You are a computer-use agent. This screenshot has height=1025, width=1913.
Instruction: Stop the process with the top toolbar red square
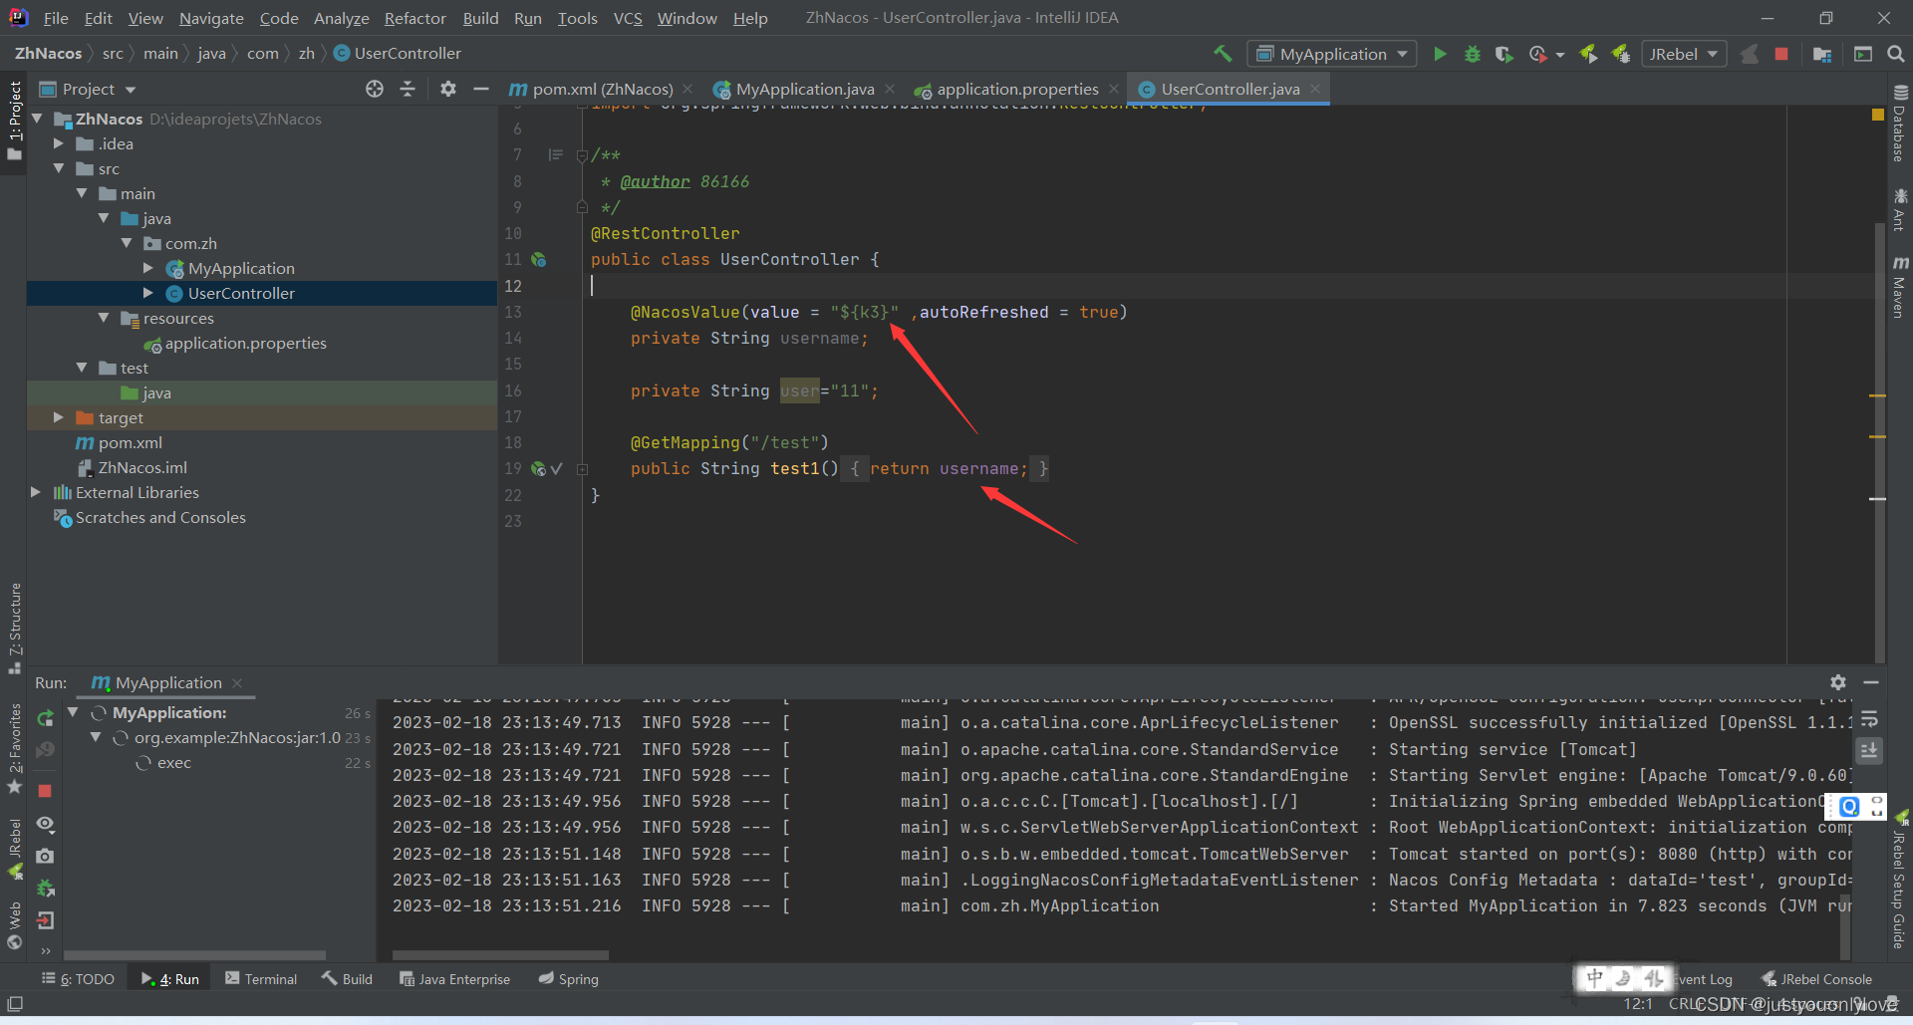pos(1781,54)
